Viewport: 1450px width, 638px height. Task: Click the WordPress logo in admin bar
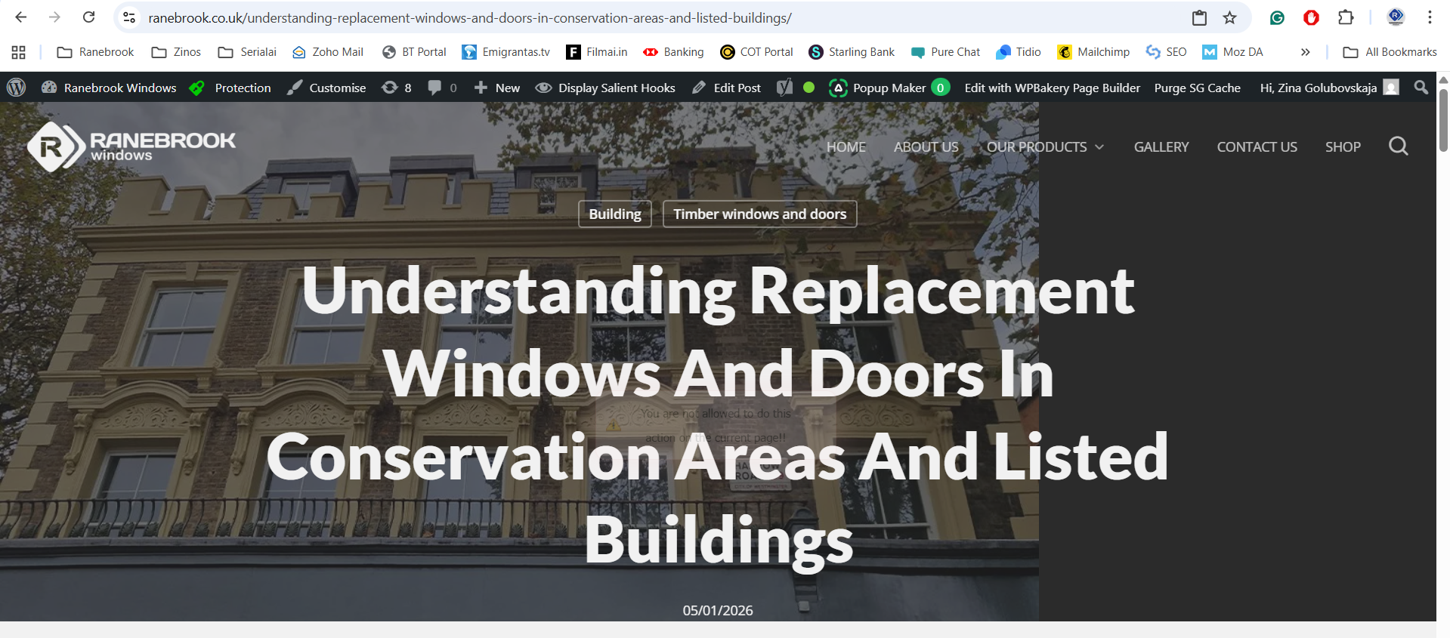(x=17, y=88)
